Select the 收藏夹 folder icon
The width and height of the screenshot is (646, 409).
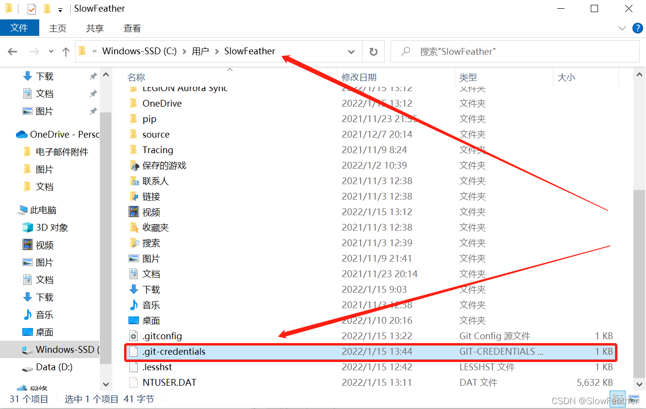(134, 227)
